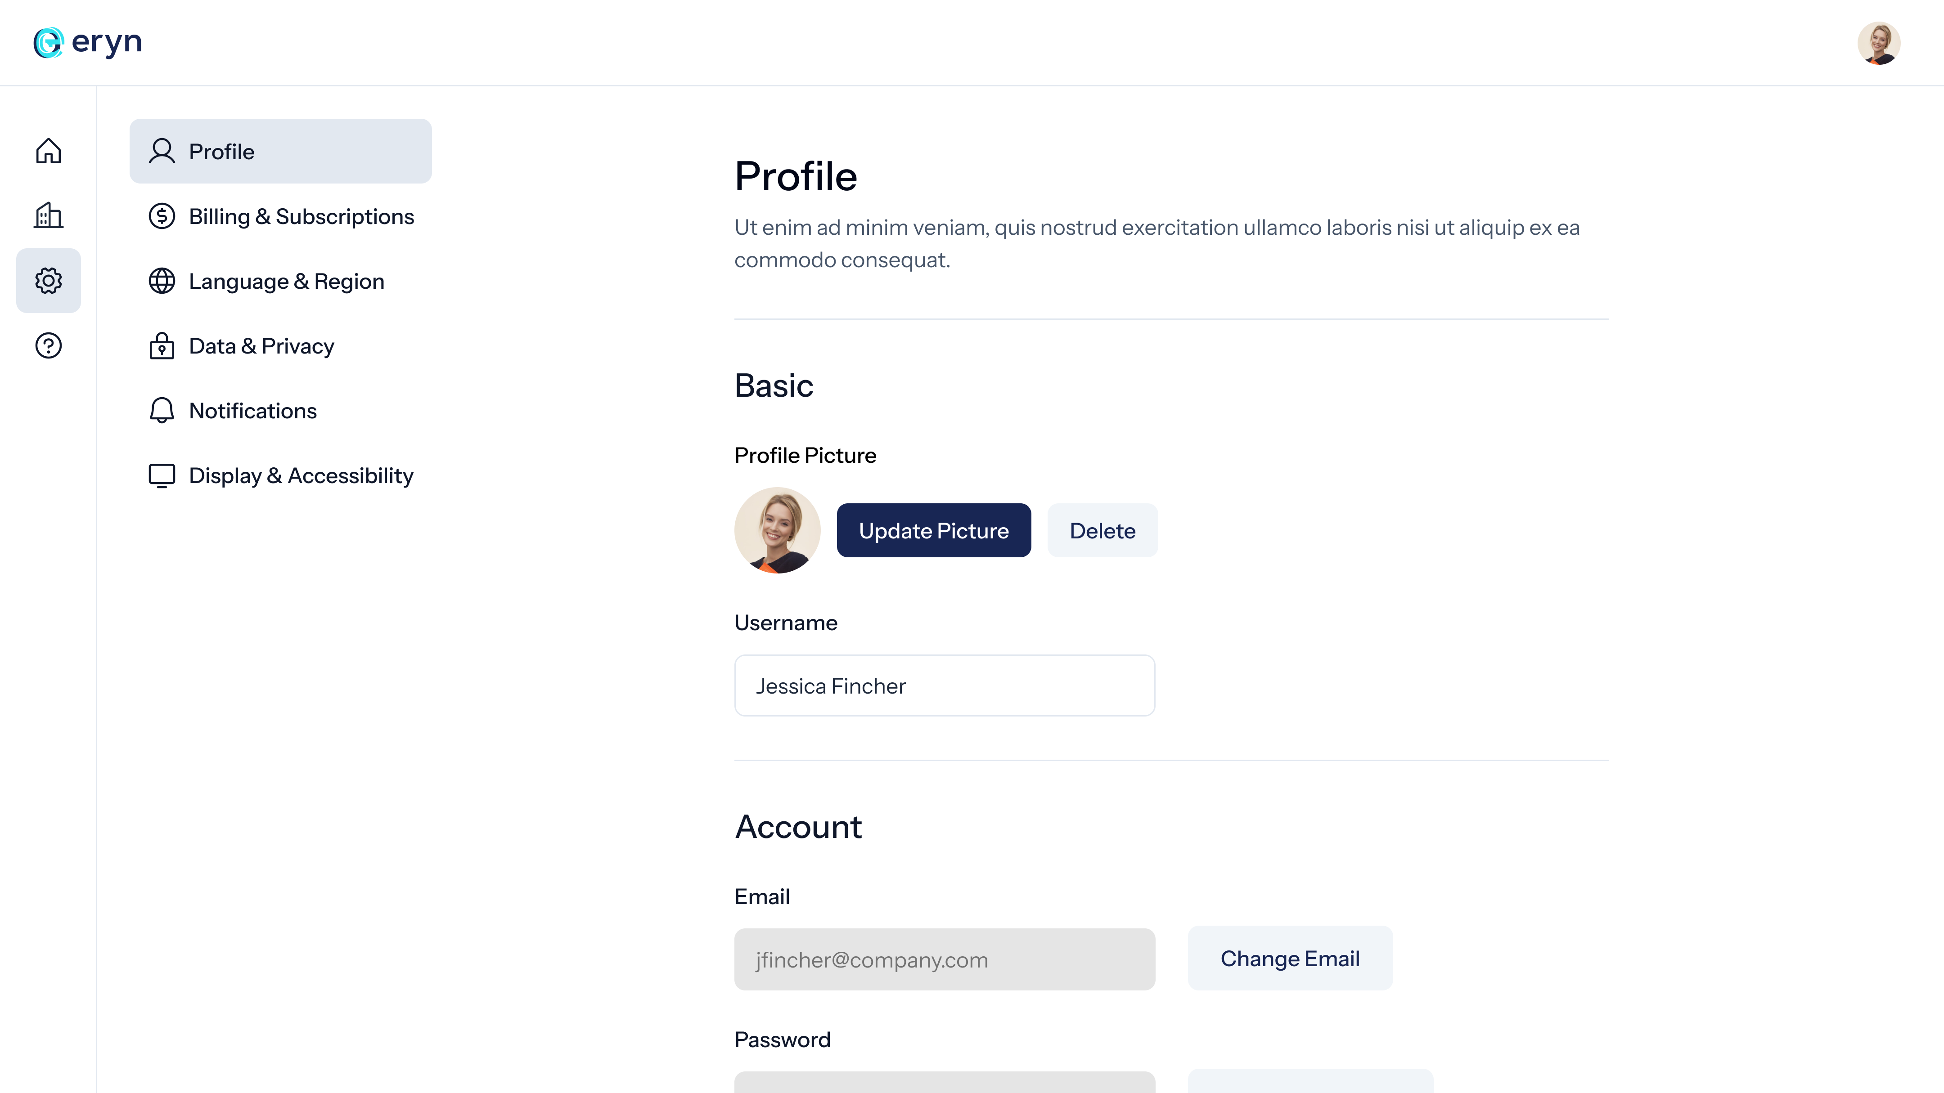This screenshot has height=1093, width=1944.
Task: Go to Language & Region settings
Action: tap(286, 282)
